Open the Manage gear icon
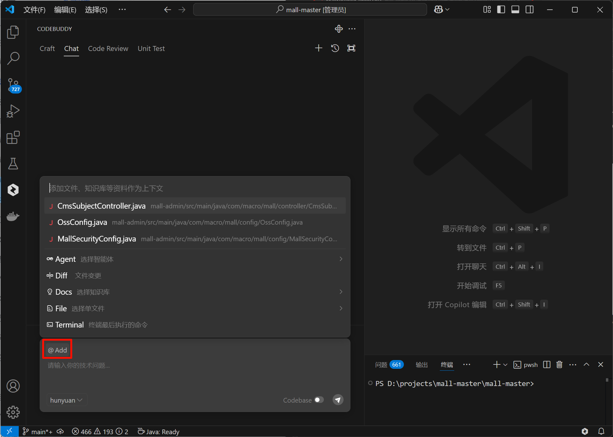This screenshot has width=613, height=437. tap(13, 412)
